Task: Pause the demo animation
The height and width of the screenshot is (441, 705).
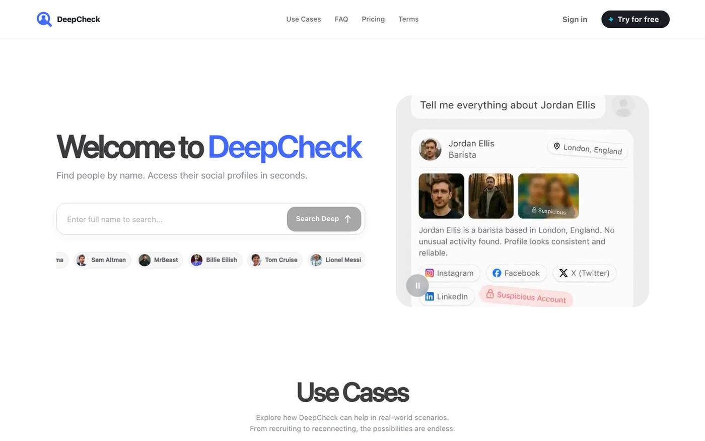Action: click(x=417, y=285)
